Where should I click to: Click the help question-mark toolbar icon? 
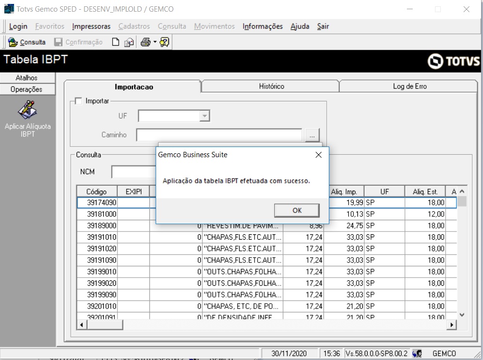(x=164, y=42)
